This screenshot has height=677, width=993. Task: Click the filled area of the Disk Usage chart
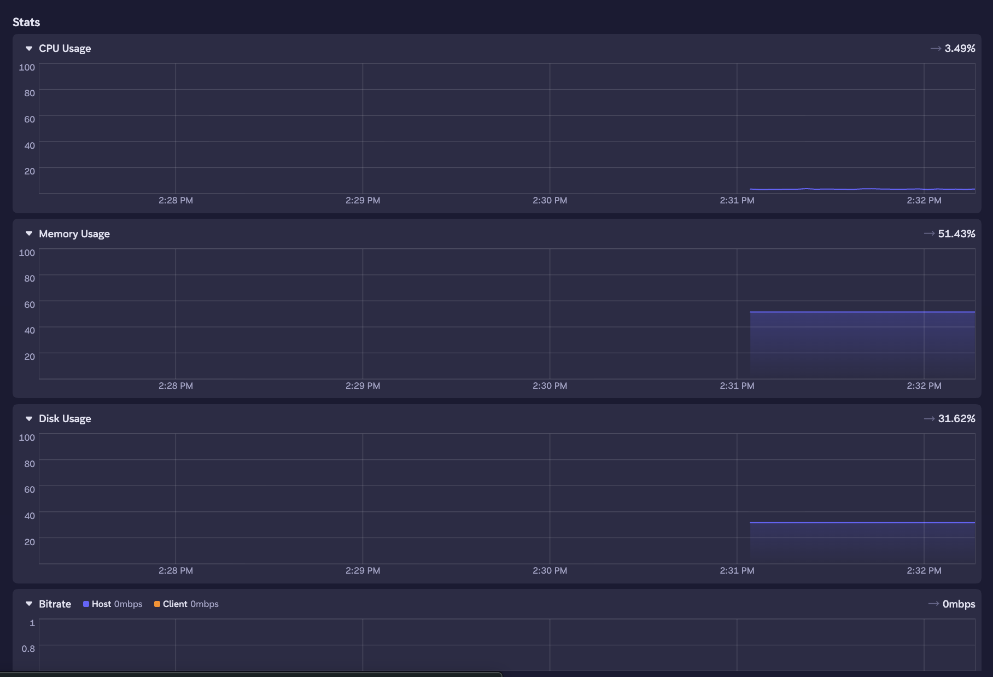(x=862, y=542)
